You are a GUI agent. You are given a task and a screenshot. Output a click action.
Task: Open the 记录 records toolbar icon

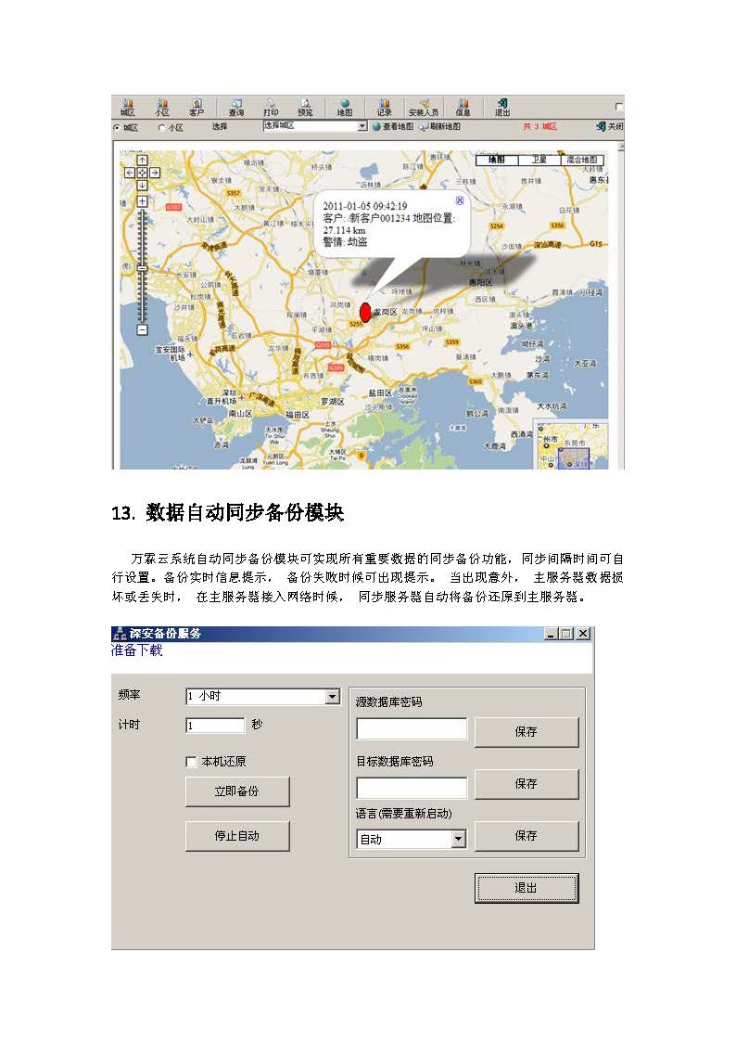385,108
